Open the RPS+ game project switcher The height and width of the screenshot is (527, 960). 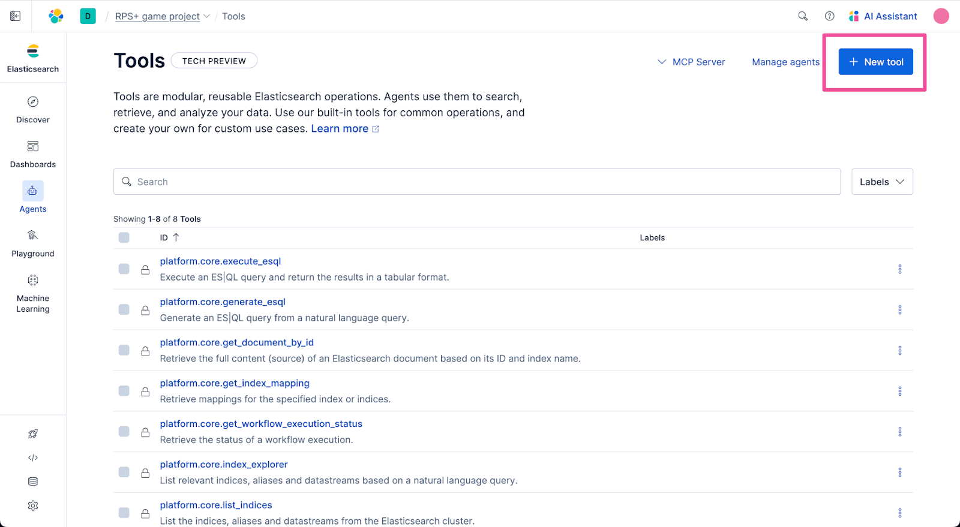coord(162,16)
